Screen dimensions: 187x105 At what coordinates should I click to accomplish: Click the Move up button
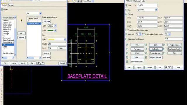tap(46, 53)
